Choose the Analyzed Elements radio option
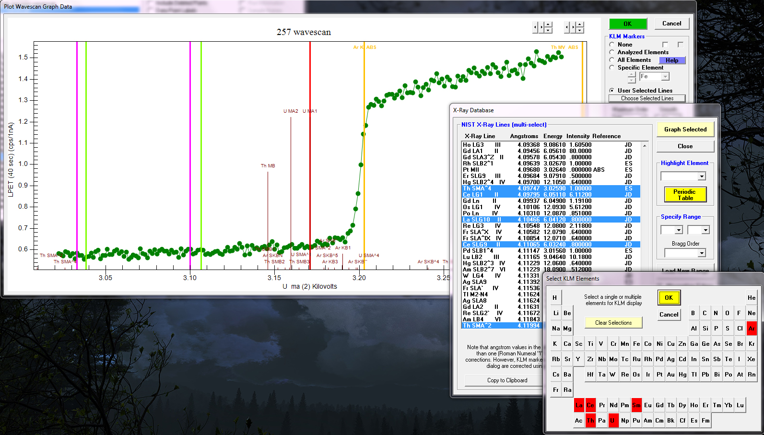The width and height of the screenshot is (764, 435). (x=612, y=52)
